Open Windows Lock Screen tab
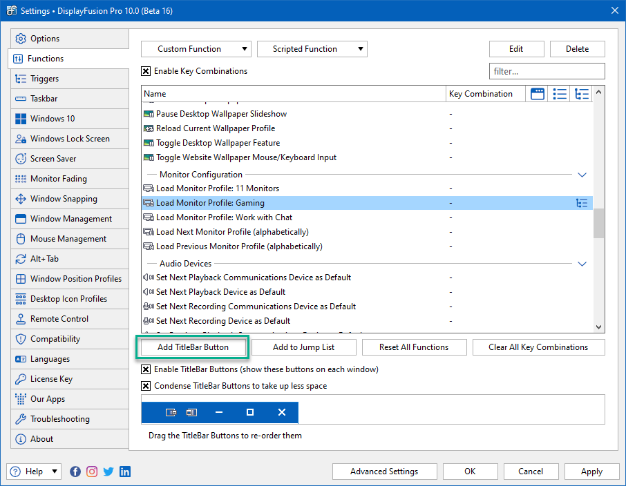The height and width of the screenshot is (486, 626). pyautogui.click(x=70, y=139)
